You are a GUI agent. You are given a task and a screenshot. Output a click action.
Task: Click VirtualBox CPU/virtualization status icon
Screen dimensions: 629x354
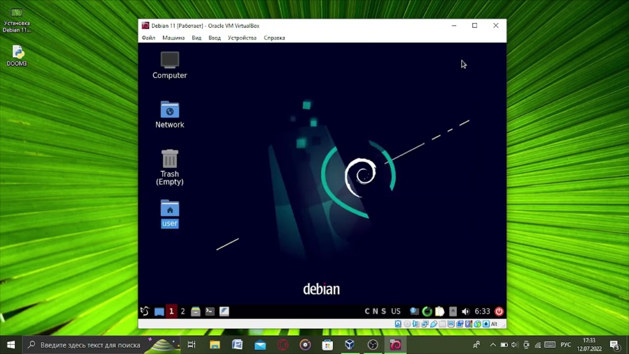click(469, 324)
